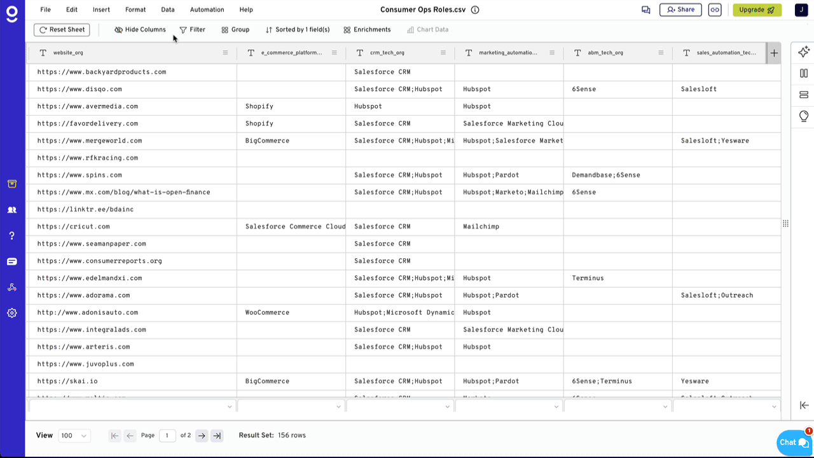This screenshot has height=458, width=814.
Task: Click info icon beside file title
Action: click(x=475, y=10)
